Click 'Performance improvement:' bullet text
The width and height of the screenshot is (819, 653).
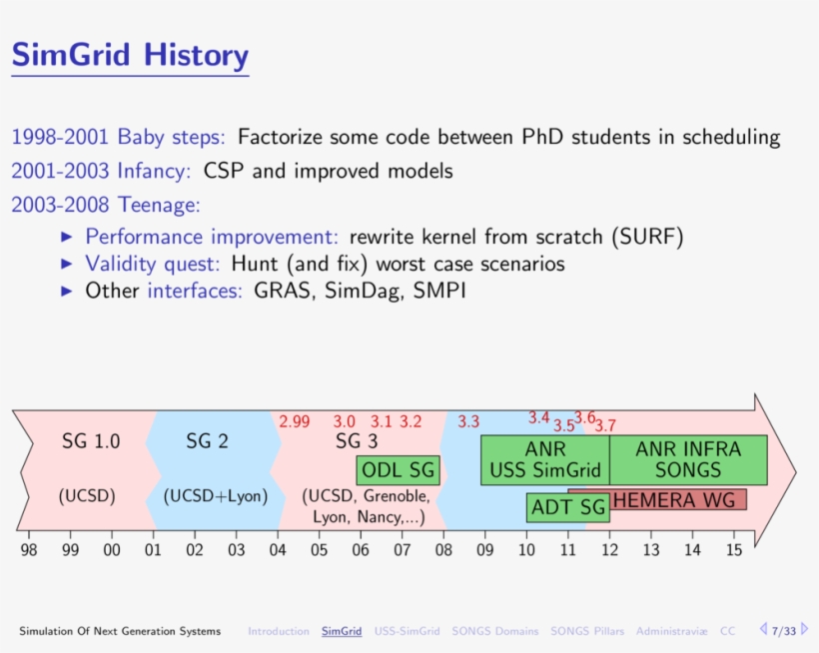point(212,237)
